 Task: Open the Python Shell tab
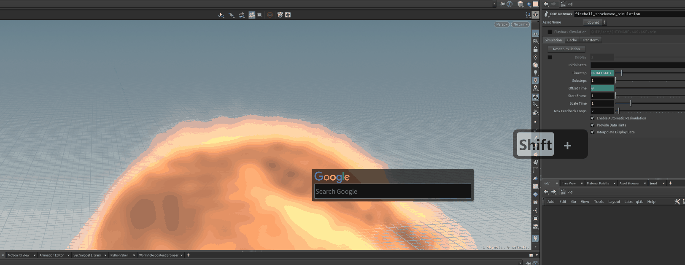click(x=119, y=255)
